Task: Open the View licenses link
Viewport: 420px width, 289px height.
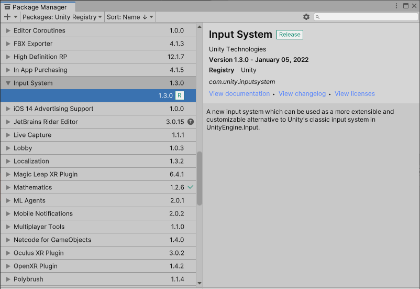Action: click(355, 94)
